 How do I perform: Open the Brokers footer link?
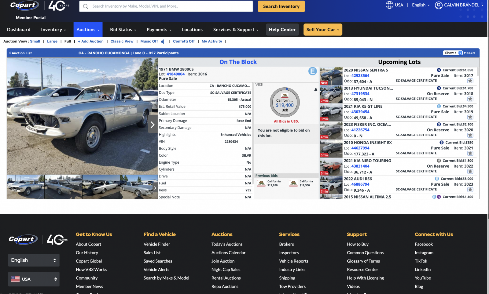click(286, 244)
